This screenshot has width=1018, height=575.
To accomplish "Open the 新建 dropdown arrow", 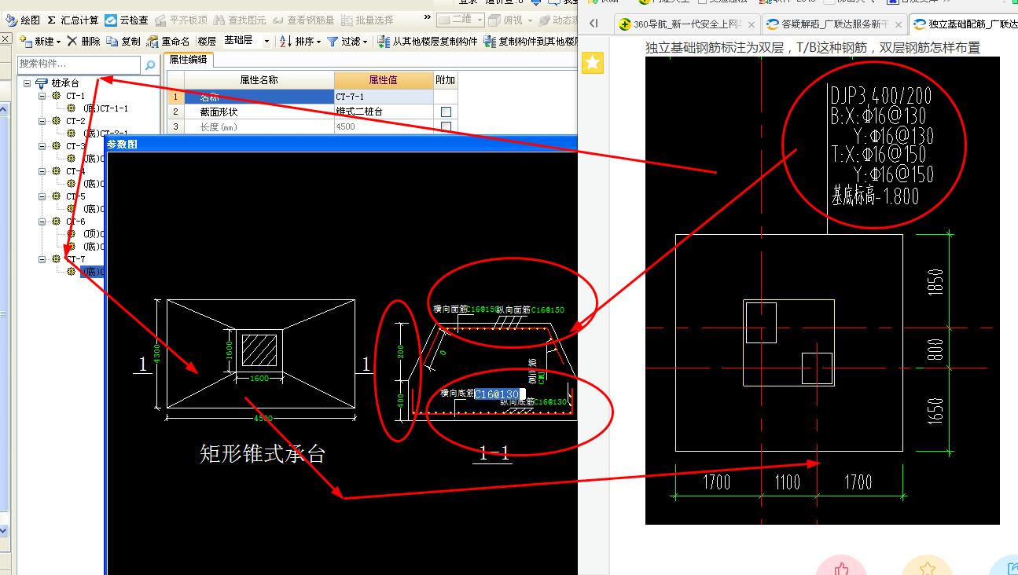I will tap(59, 42).
